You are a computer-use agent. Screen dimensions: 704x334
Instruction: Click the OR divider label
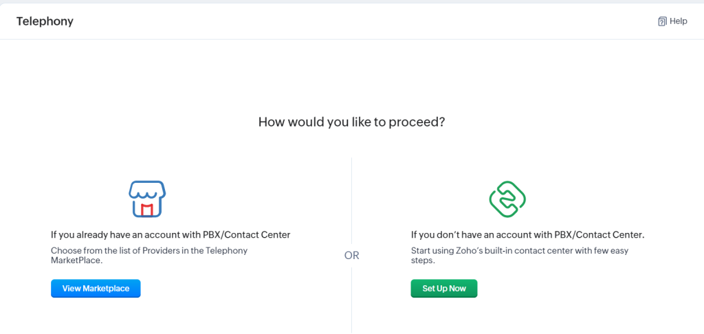point(351,256)
